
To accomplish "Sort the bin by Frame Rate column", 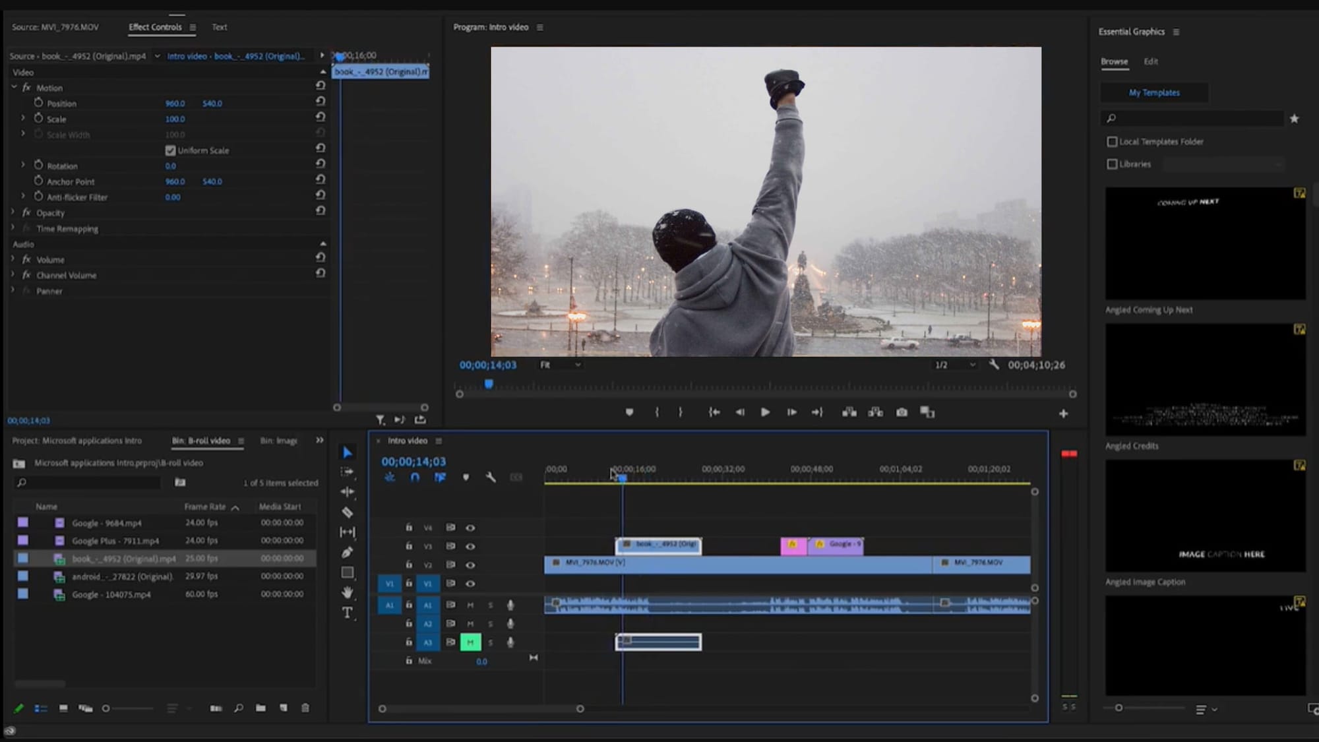I will pos(205,507).
